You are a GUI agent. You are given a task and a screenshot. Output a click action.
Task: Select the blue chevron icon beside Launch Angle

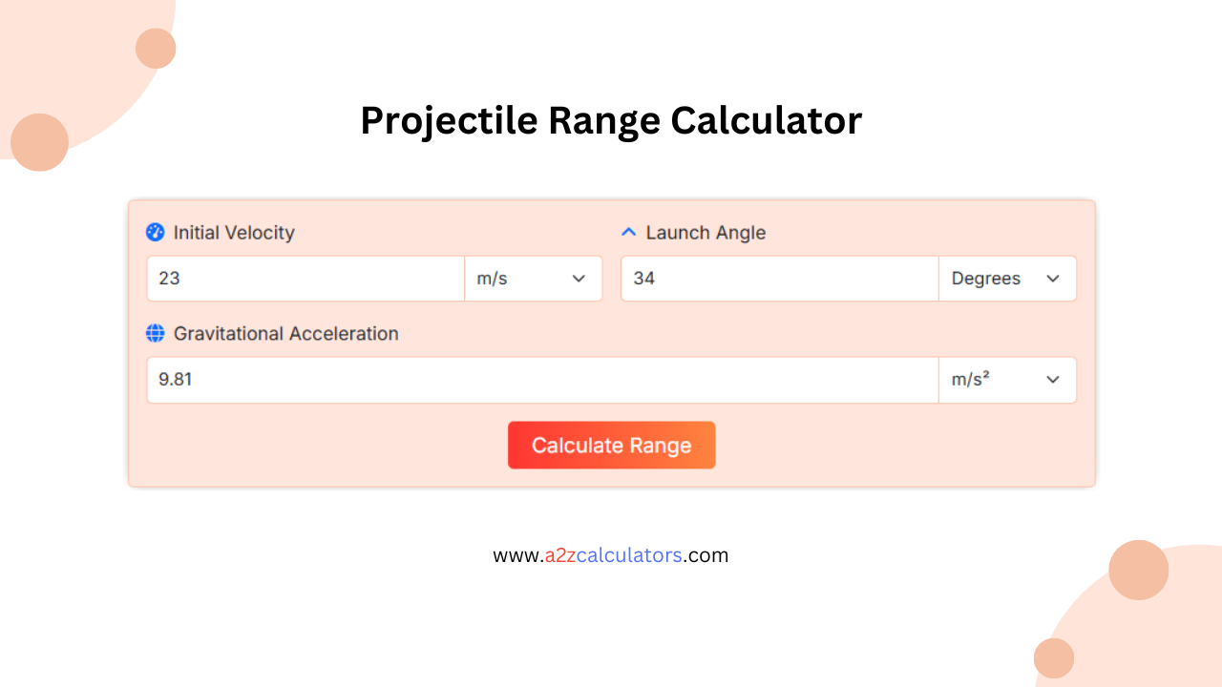point(628,231)
